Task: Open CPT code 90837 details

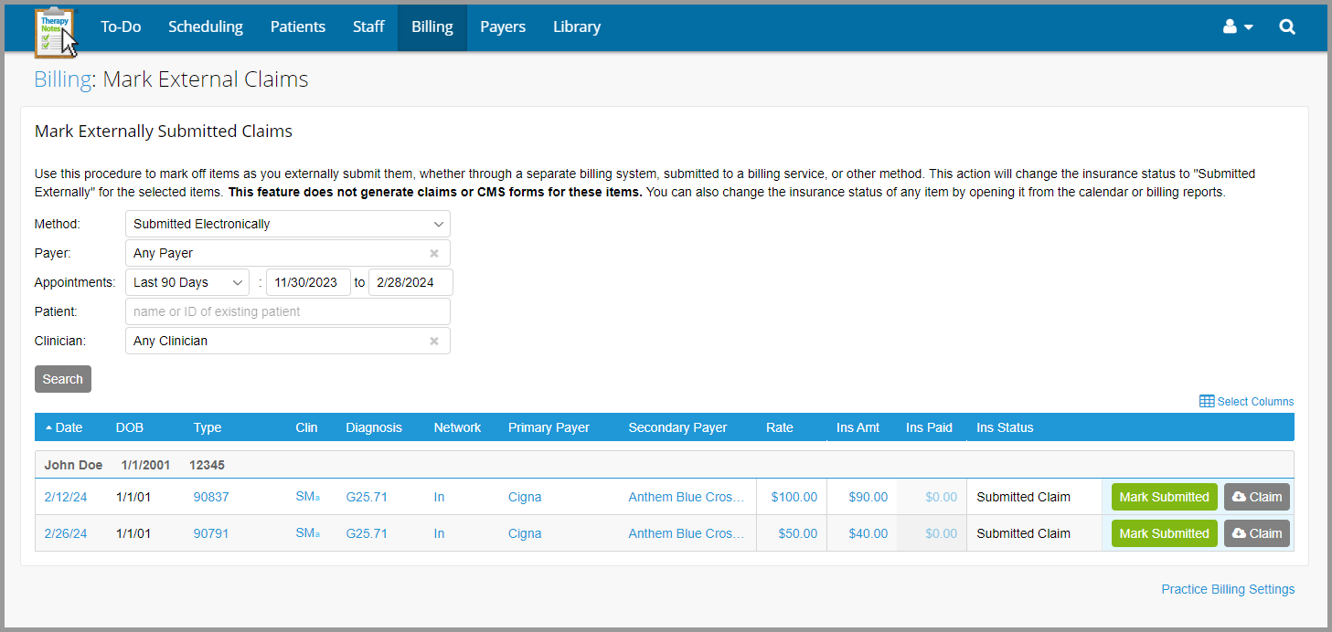Action: pos(210,496)
